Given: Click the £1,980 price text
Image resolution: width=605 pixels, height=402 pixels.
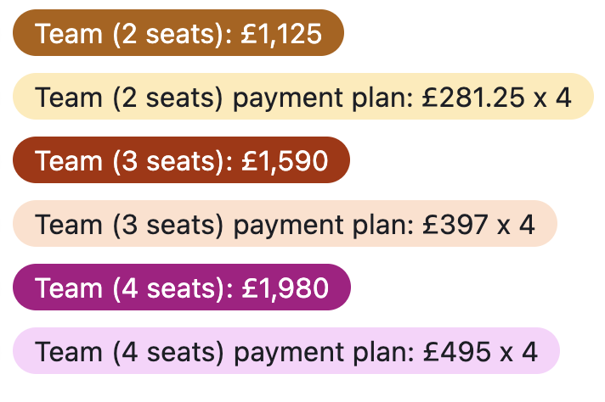Looking at the screenshot, I should [286, 288].
